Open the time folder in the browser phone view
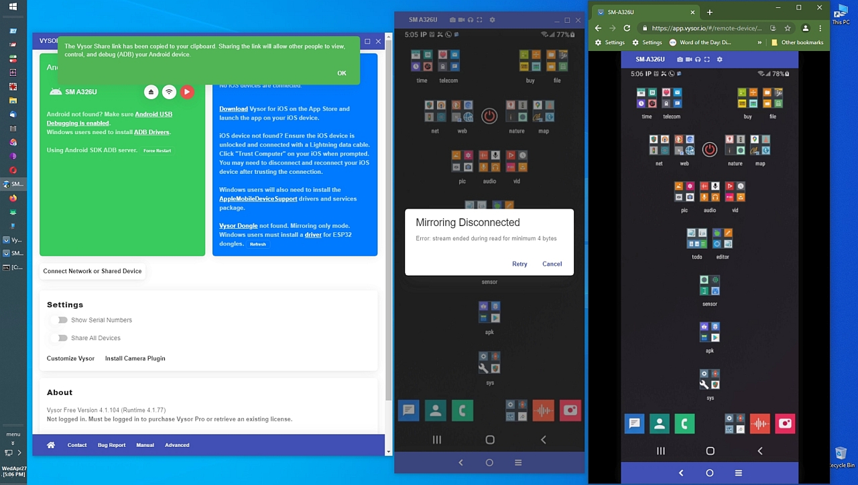 [646, 98]
